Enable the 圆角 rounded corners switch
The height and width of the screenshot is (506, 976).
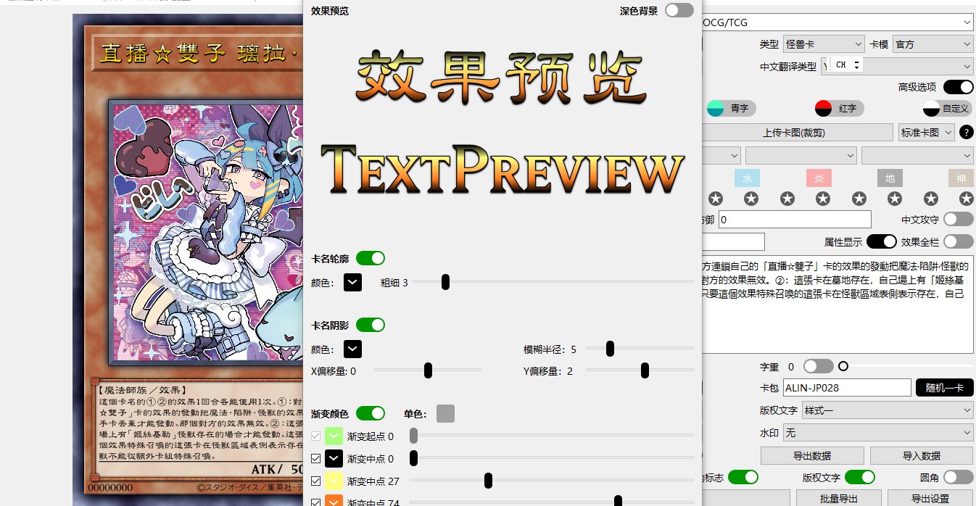point(959,477)
